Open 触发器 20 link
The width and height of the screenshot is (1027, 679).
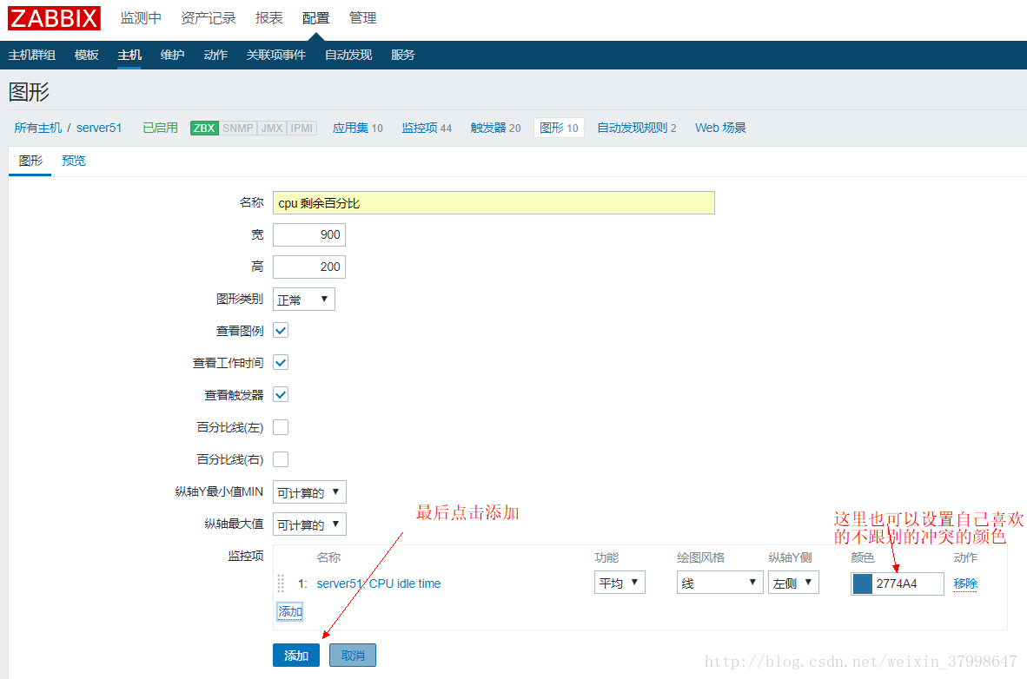[496, 128]
